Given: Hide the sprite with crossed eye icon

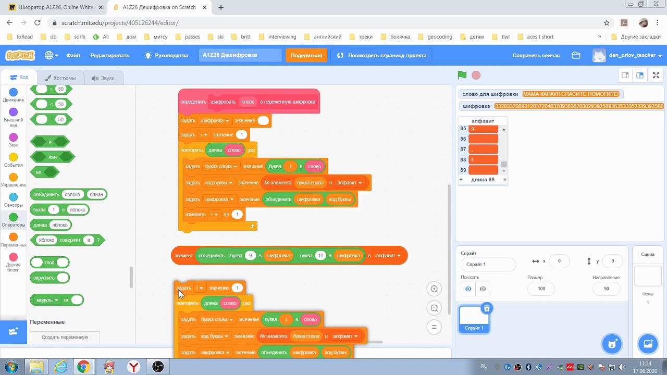Looking at the screenshot, I should tap(483, 289).
